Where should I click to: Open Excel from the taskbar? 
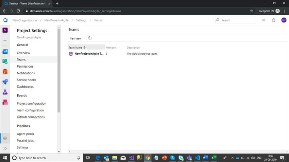tap(214, 158)
